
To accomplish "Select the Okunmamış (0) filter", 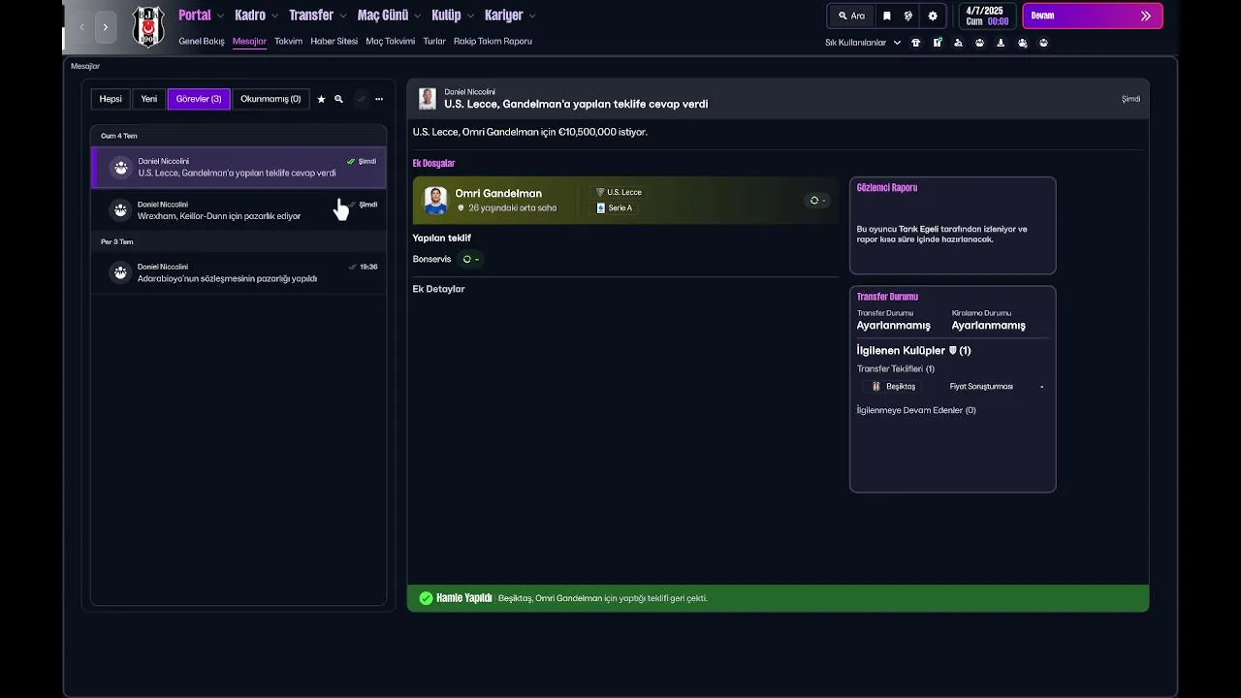I will pos(270,99).
